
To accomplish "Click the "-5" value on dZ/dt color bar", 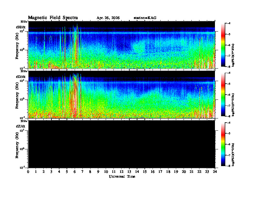I will coord(229,134).
